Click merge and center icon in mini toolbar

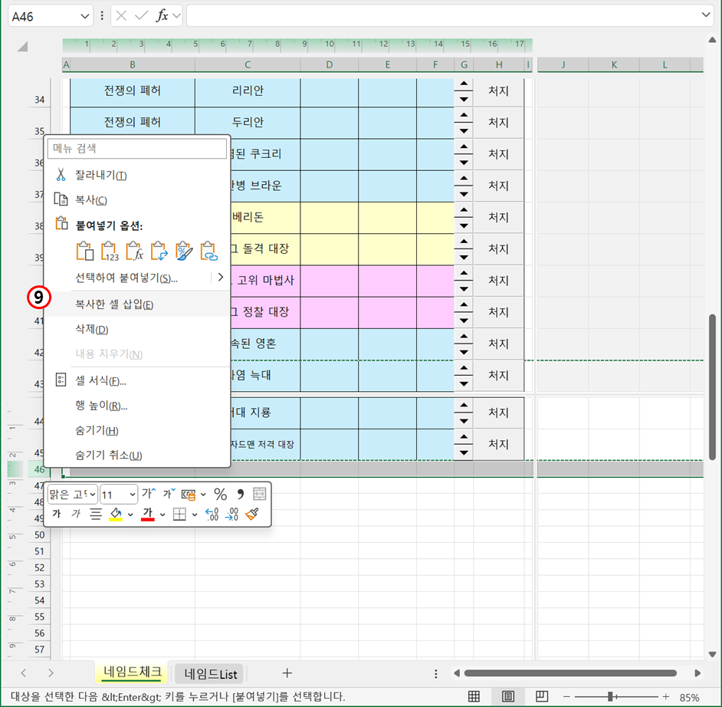click(260, 494)
